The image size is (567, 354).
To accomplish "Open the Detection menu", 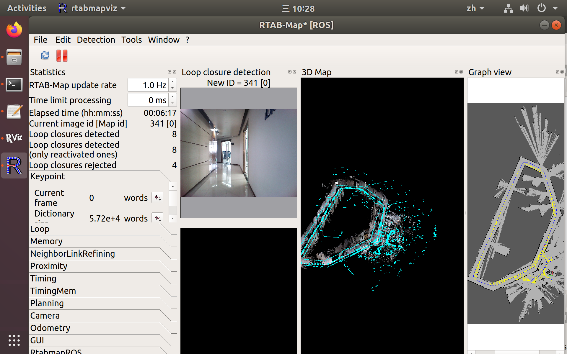I will coord(96,40).
